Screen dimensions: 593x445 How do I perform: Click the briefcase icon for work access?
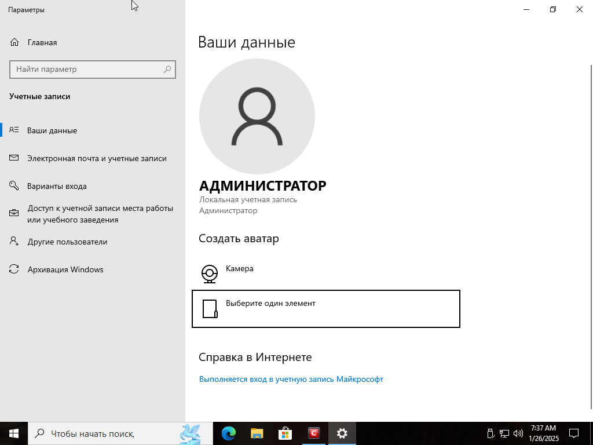click(14, 213)
